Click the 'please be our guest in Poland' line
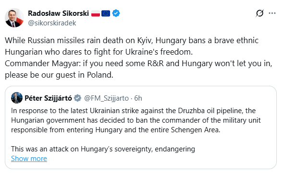Screen dimensions: 284x173 click(59, 75)
